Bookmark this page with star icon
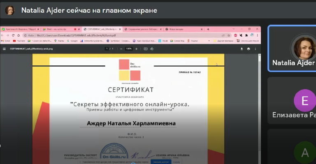 [229, 35]
